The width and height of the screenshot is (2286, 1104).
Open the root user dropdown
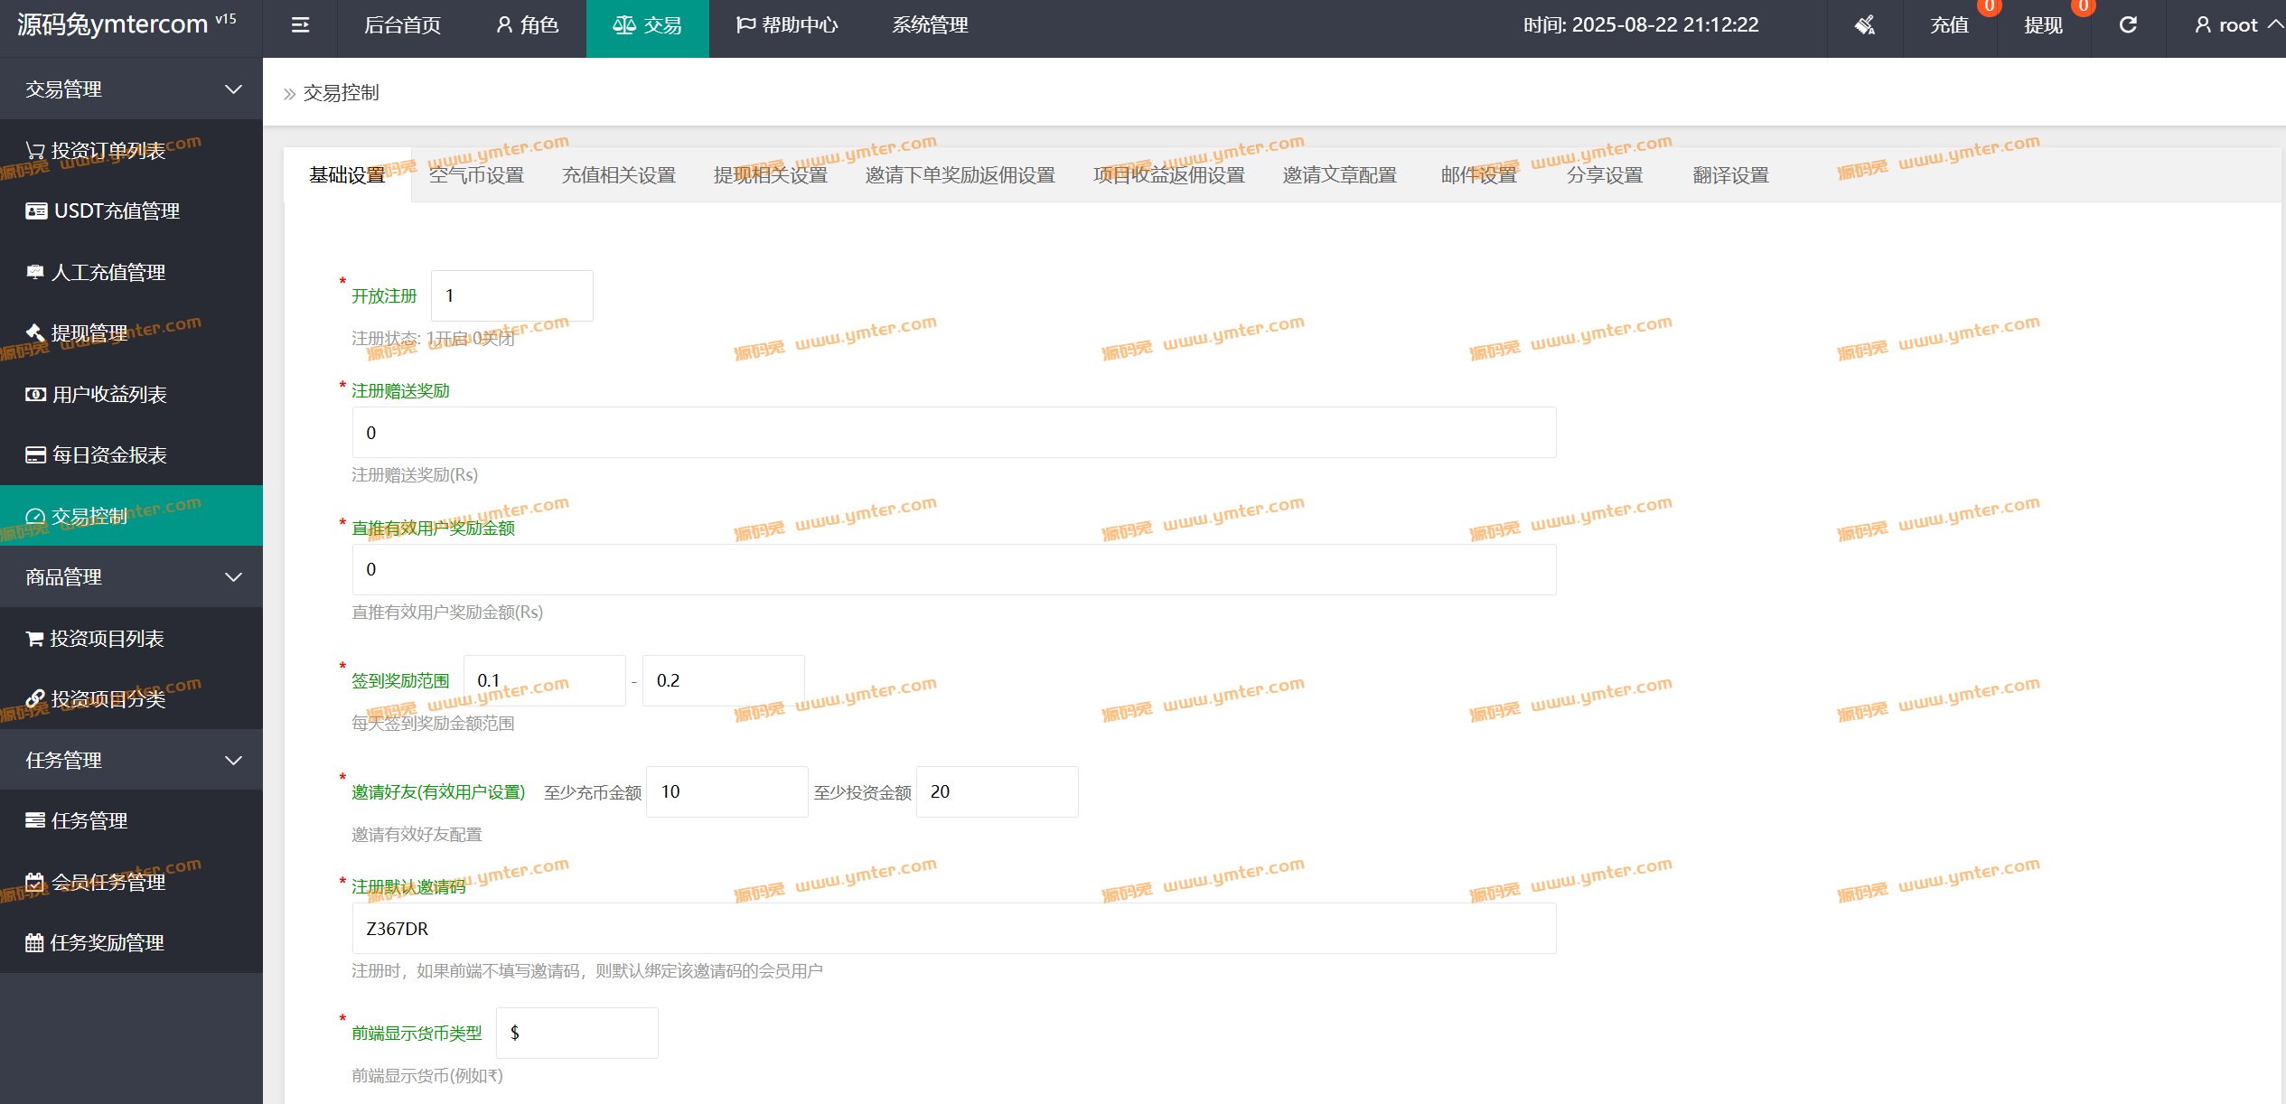(x=2237, y=25)
